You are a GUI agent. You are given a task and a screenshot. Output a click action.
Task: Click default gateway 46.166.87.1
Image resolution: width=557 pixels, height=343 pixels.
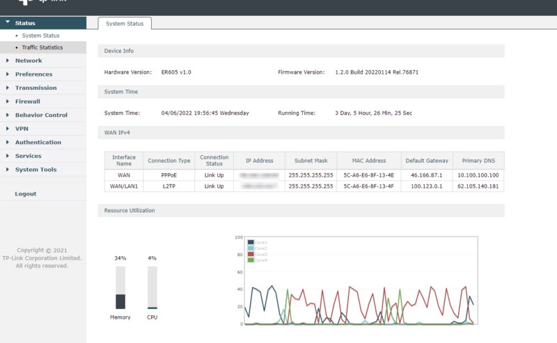[427, 175]
